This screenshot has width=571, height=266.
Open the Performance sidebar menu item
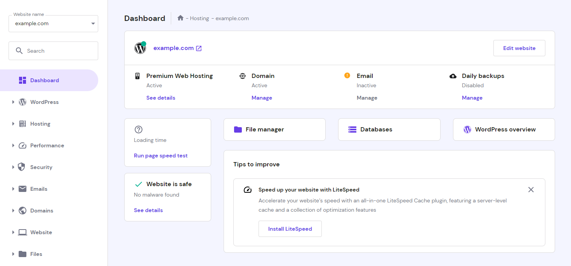click(x=49, y=145)
